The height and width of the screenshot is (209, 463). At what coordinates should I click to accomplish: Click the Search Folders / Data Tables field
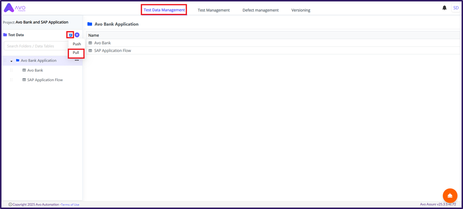pyautogui.click(x=36, y=46)
